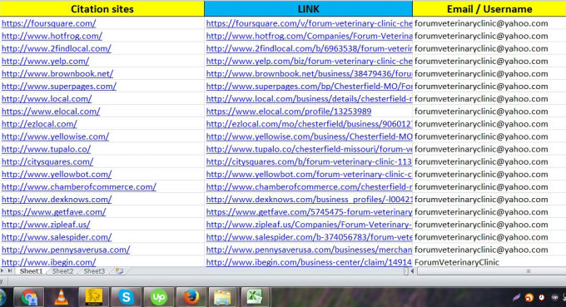Open http://www.2findlocal.com/ citation site link
This screenshot has height=307, width=566.
(57, 49)
